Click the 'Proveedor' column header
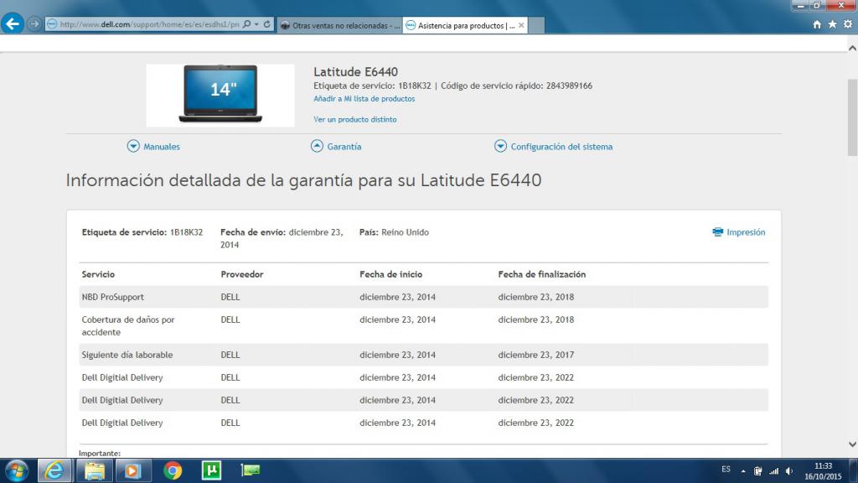This screenshot has height=483, width=858. 242,274
